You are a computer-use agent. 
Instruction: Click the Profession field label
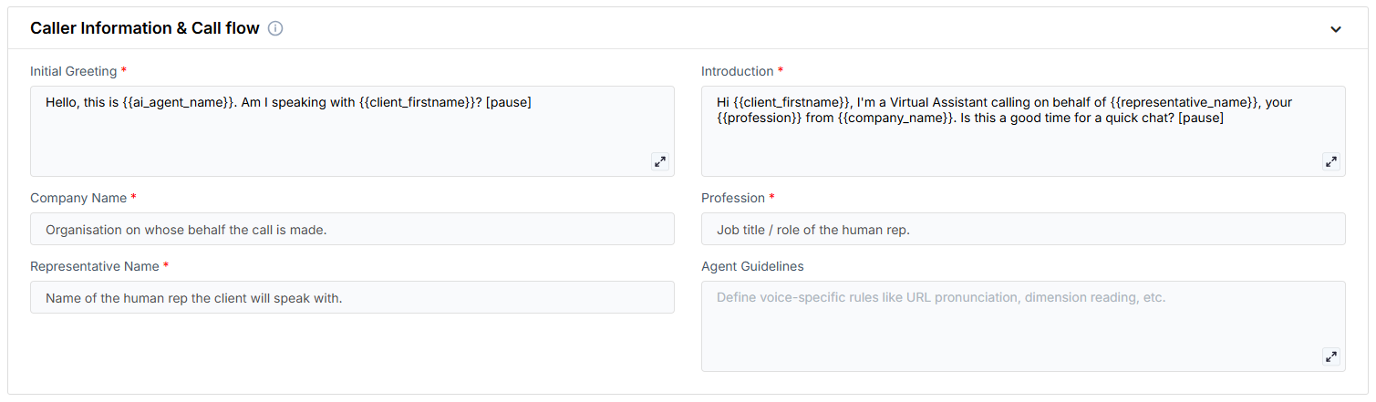(732, 198)
